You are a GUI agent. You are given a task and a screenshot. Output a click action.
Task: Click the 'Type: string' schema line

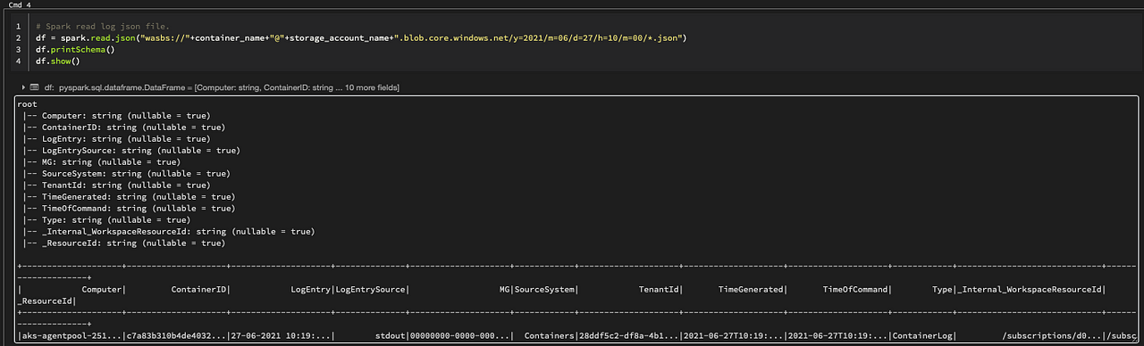point(107,220)
